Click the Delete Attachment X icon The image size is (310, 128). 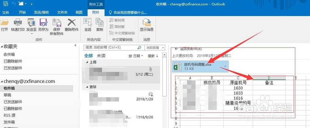(72, 22)
